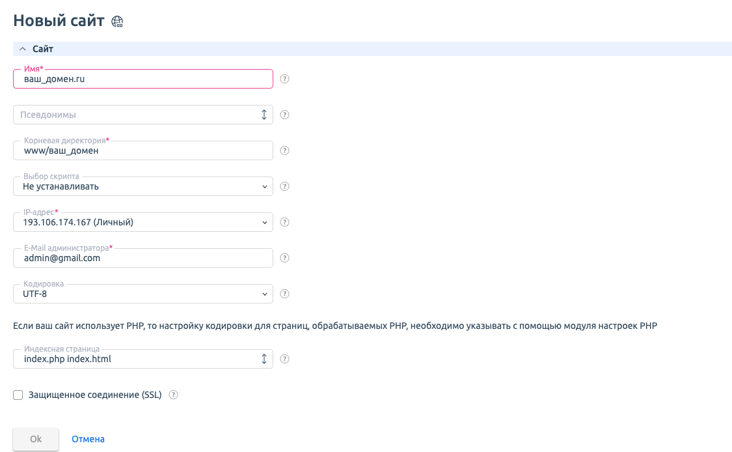Enable Защищенное соединение (SSL) checkbox
The width and height of the screenshot is (732, 452).
(18, 395)
